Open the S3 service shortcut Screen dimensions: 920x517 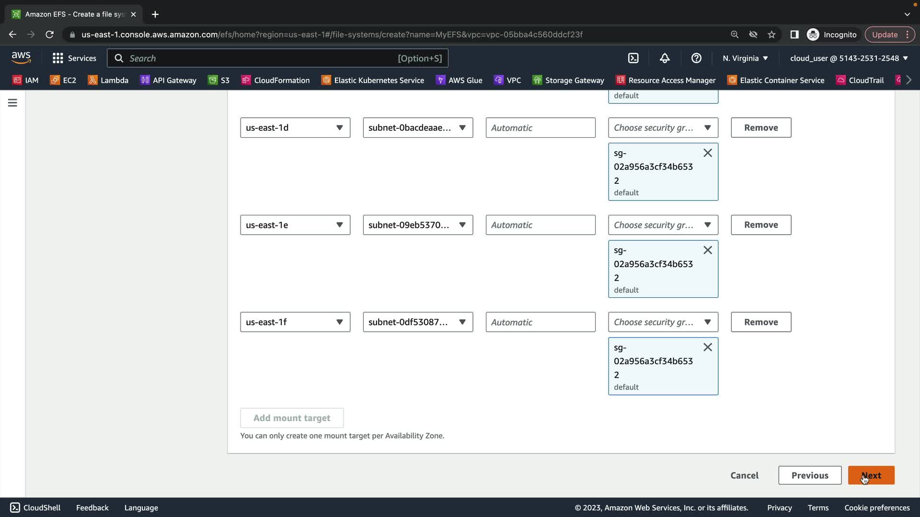point(219,80)
